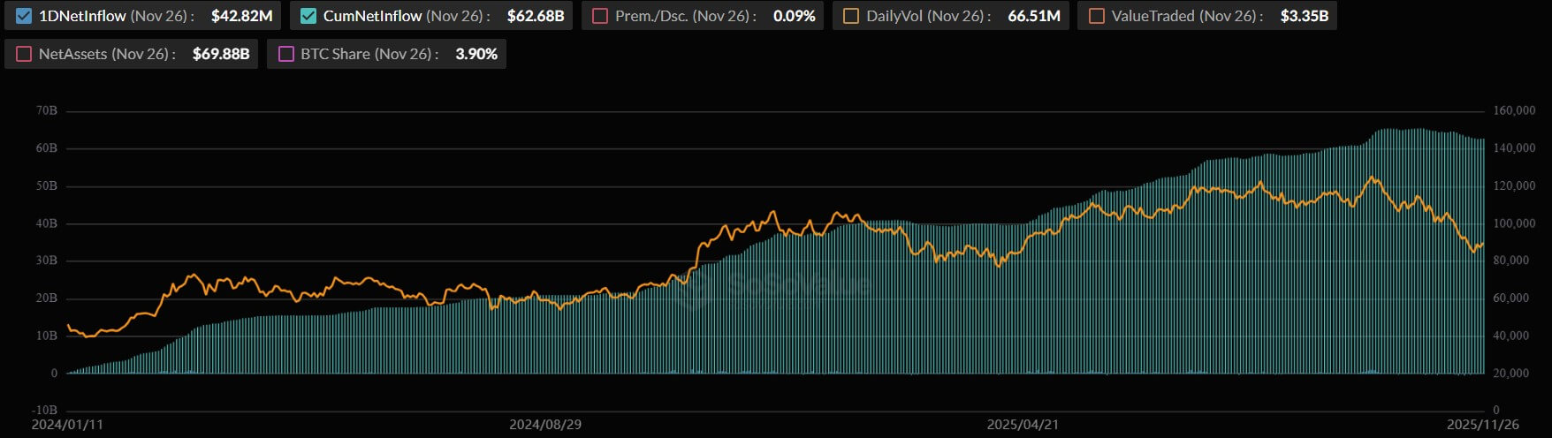
Task: Click the 1DNetInflow value $42.82M
Action: (x=241, y=16)
